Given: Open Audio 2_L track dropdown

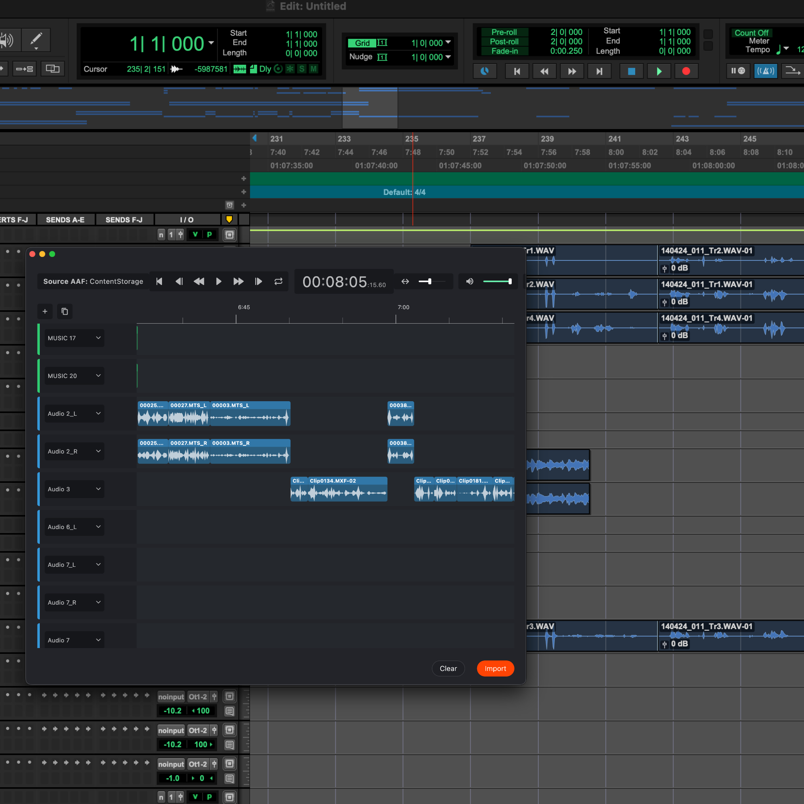Looking at the screenshot, I should 74,414.
